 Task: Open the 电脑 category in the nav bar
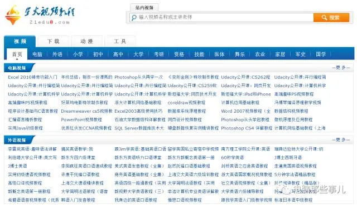pos(37,54)
